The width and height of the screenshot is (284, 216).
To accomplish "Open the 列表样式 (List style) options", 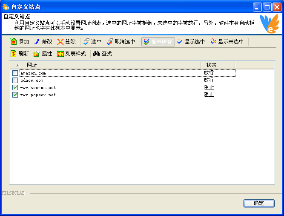I will coord(60,54).
